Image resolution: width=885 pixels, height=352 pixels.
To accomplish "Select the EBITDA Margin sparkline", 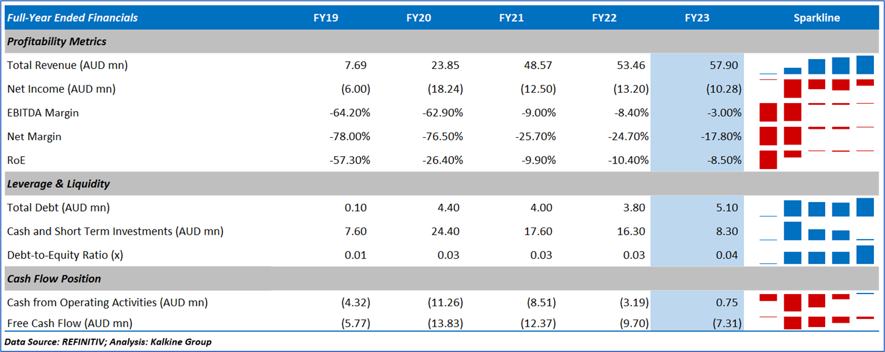I will 817,112.
